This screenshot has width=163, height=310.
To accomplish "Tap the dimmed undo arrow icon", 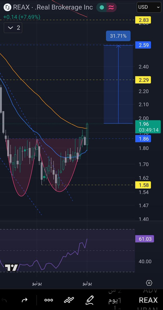I will pyautogui.click(x=4, y=300).
